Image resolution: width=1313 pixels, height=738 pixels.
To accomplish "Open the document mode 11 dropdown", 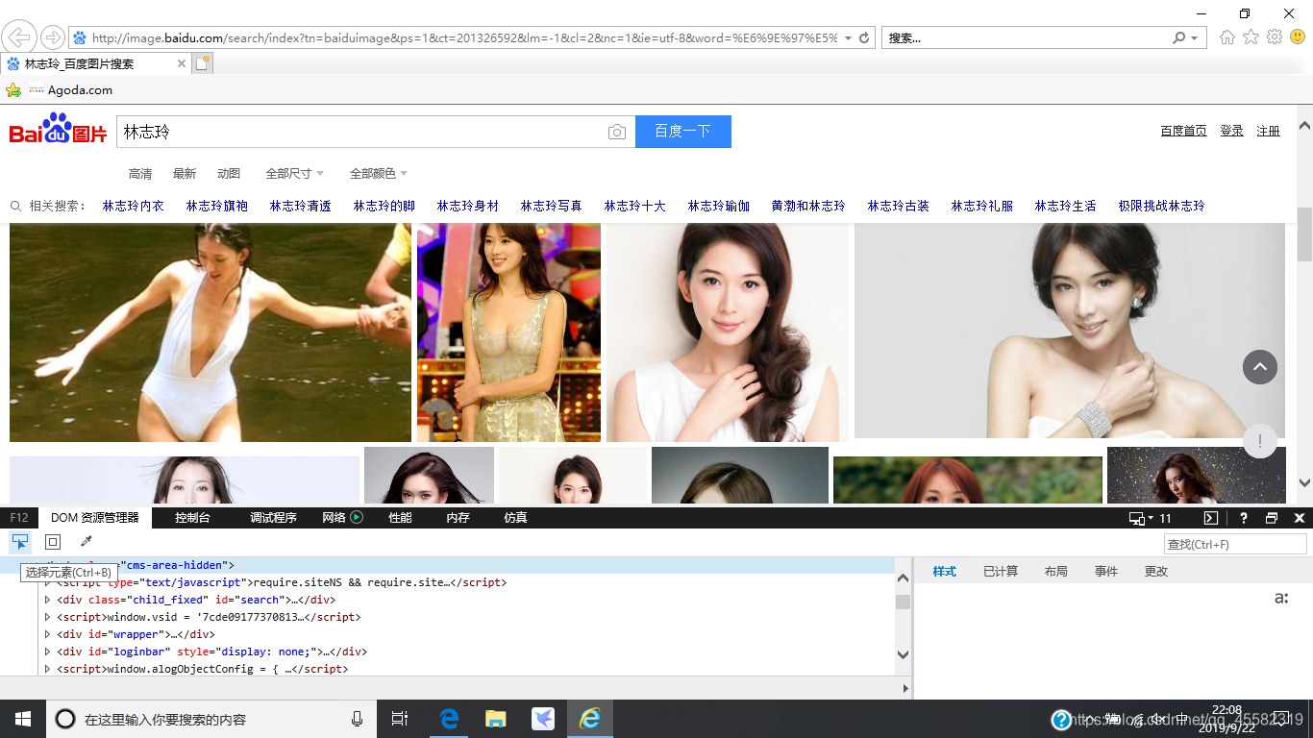I will [x=1152, y=518].
